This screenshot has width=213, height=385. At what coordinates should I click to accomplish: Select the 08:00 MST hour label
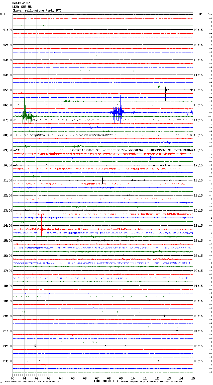[x=8, y=135]
